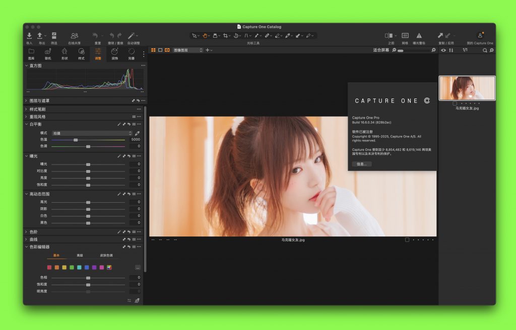
Task: Select the 马克喵女友.jpg thumbnail in browser
Action: pyautogui.click(x=467, y=87)
